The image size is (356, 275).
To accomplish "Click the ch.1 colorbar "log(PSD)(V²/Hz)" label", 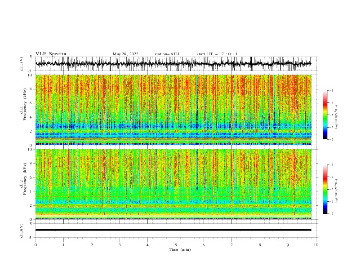I will (x=337, y=117).
